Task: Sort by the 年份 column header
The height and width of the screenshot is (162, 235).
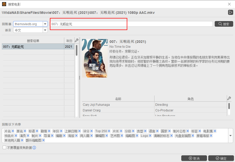Action: pos(69,41)
